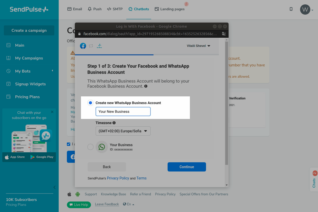Open the Email tab in top navigation
Image resolution: width=318 pixels, height=212 pixels.
pos(75,9)
